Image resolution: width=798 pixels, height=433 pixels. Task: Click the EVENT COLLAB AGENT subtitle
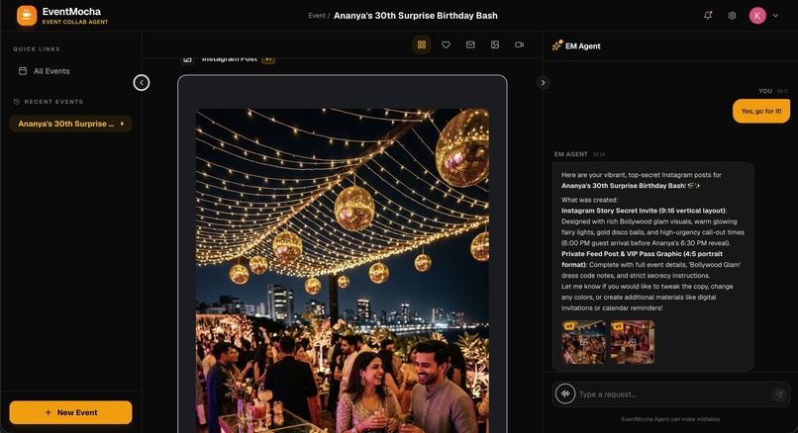click(75, 22)
